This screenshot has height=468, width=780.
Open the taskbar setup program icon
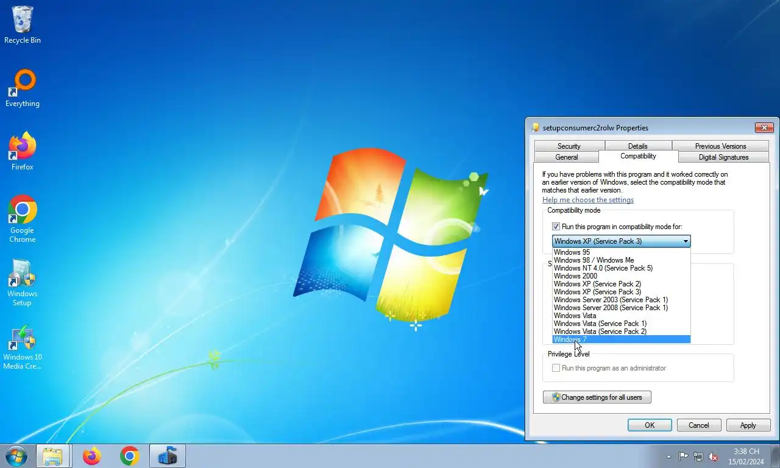coord(167,456)
